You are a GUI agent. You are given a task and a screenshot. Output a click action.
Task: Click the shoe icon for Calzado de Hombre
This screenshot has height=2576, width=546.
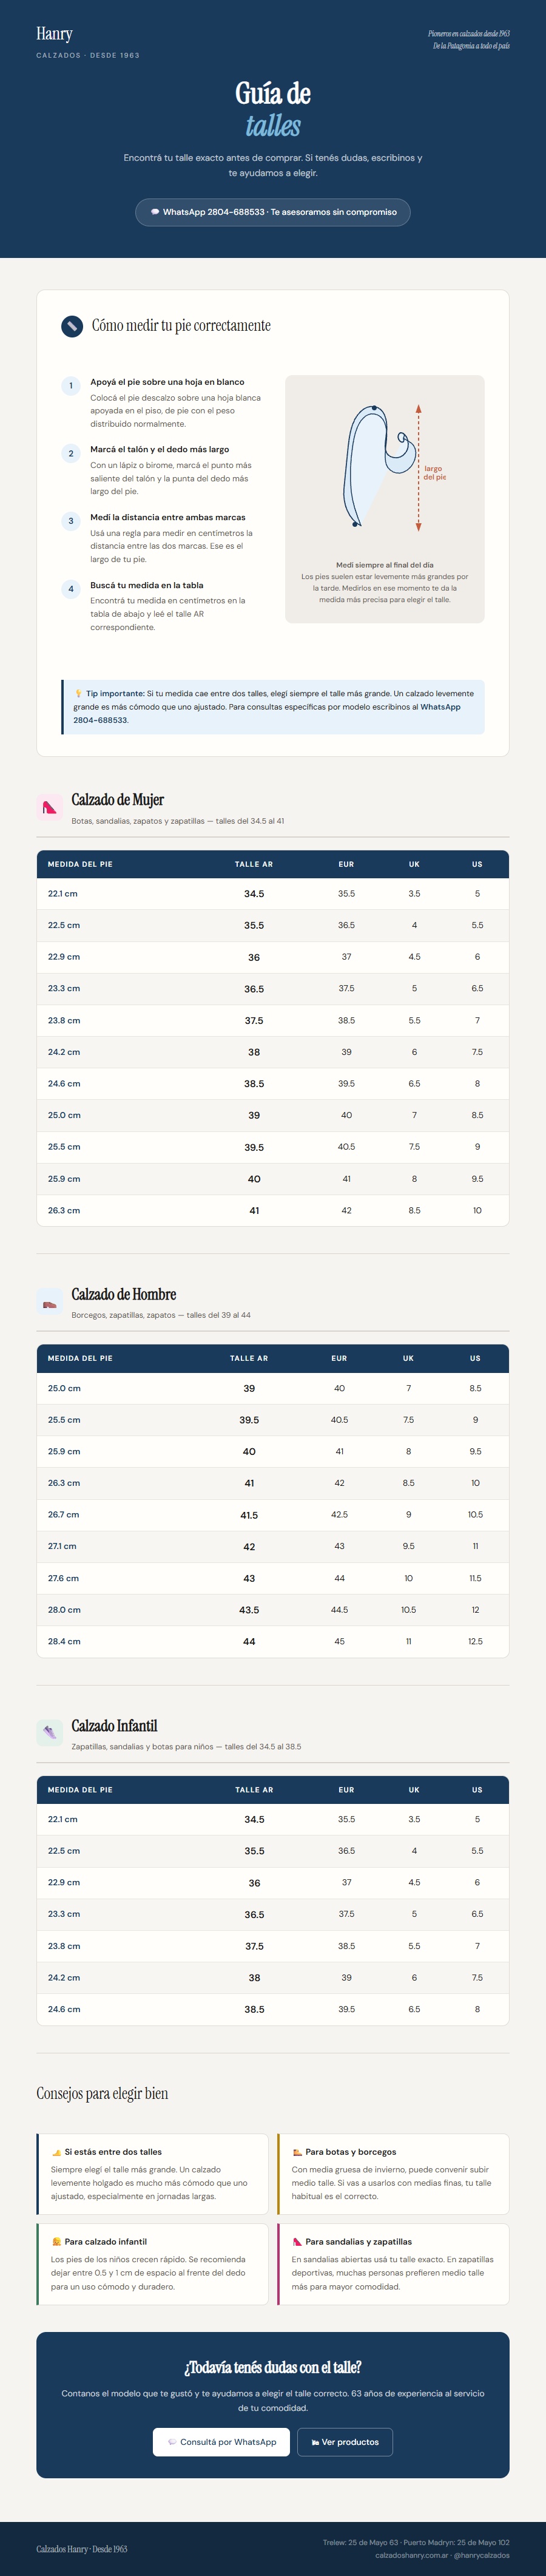[50, 1303]
